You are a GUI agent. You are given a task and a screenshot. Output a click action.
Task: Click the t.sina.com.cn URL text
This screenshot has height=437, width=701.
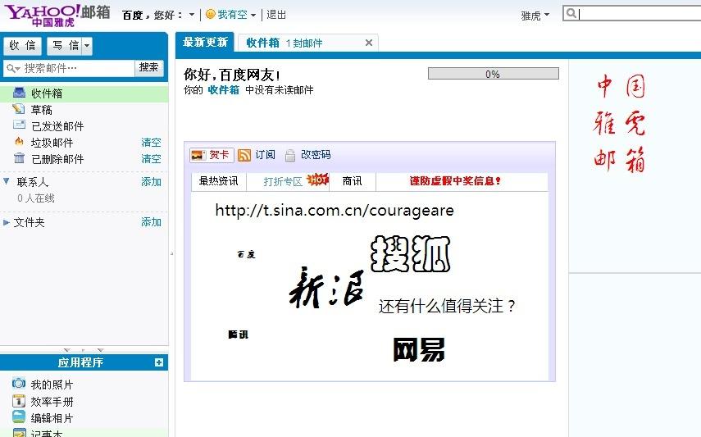pyautogui.click(x=335, y=211)
